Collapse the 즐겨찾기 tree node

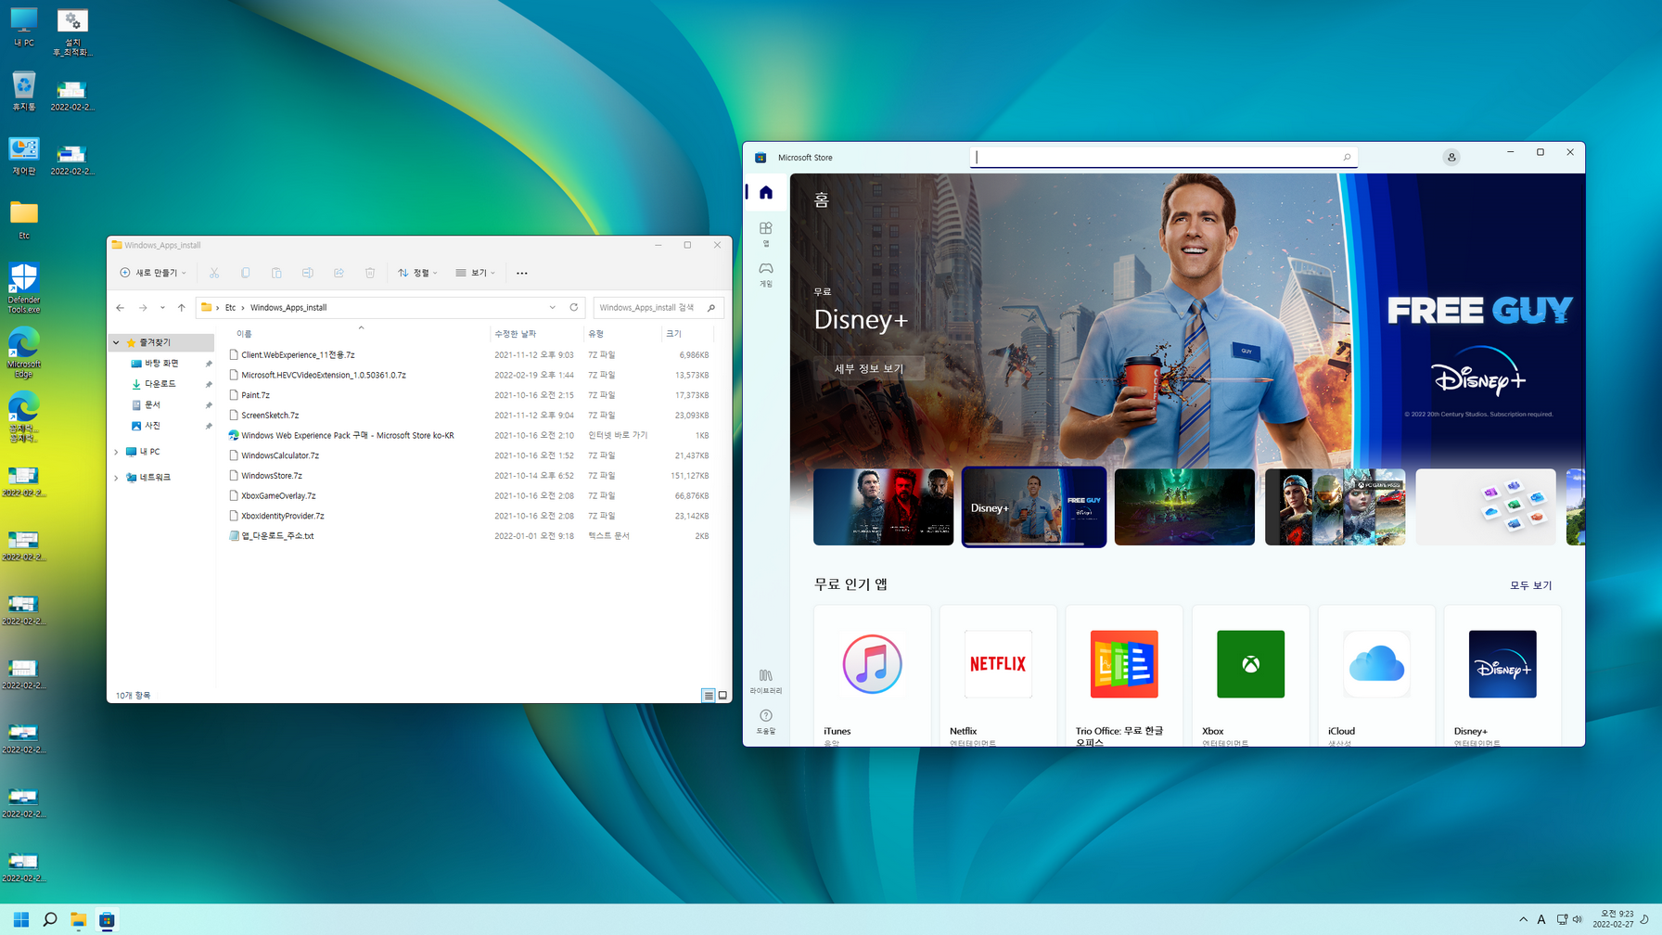tap(117, 343)
